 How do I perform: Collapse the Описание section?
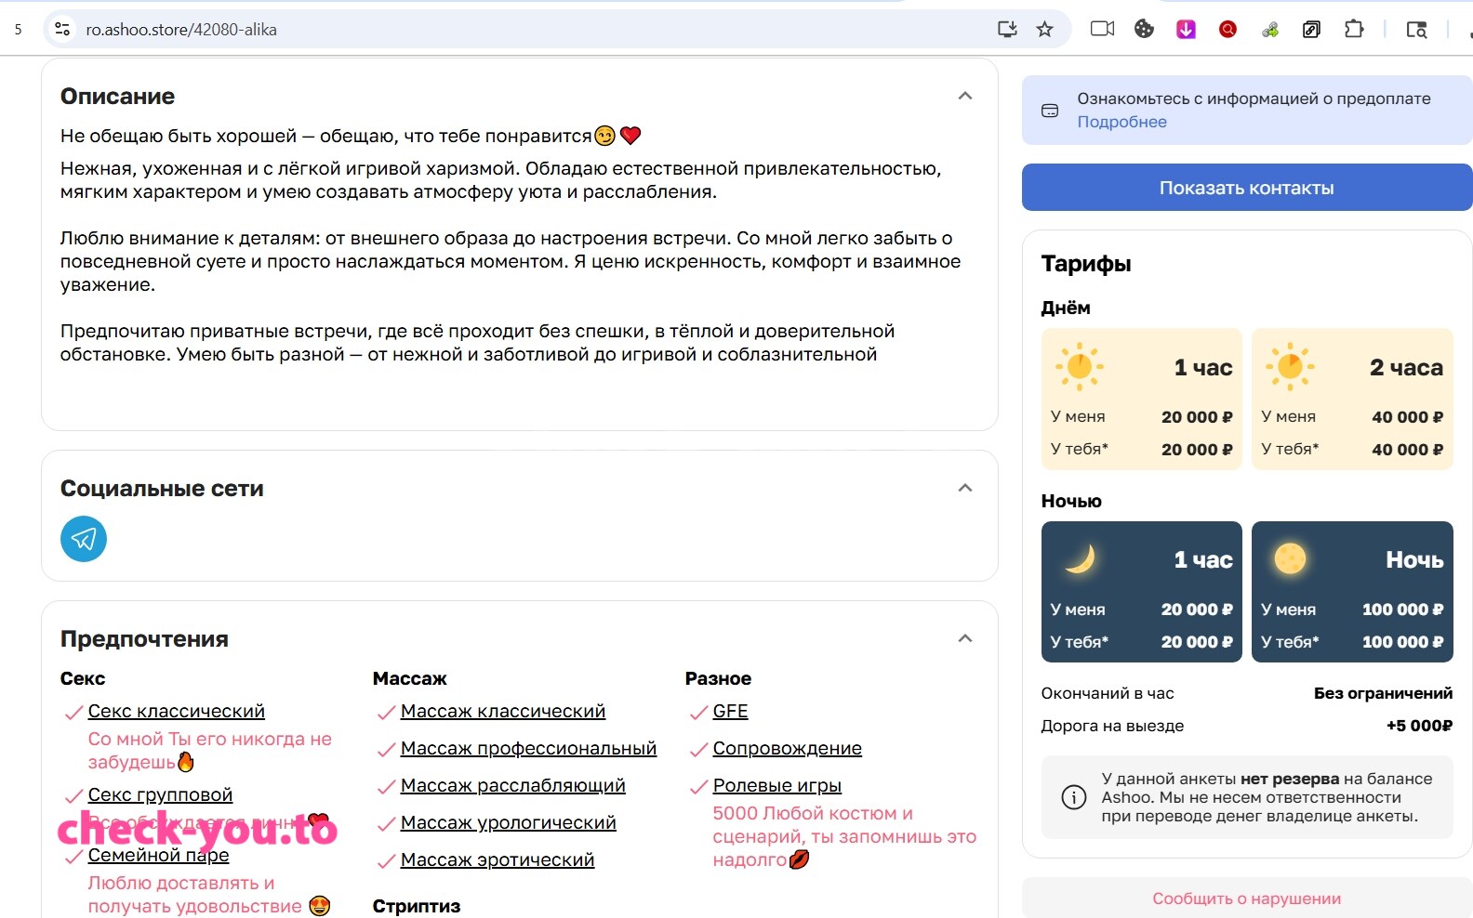[x=965, y=96]
